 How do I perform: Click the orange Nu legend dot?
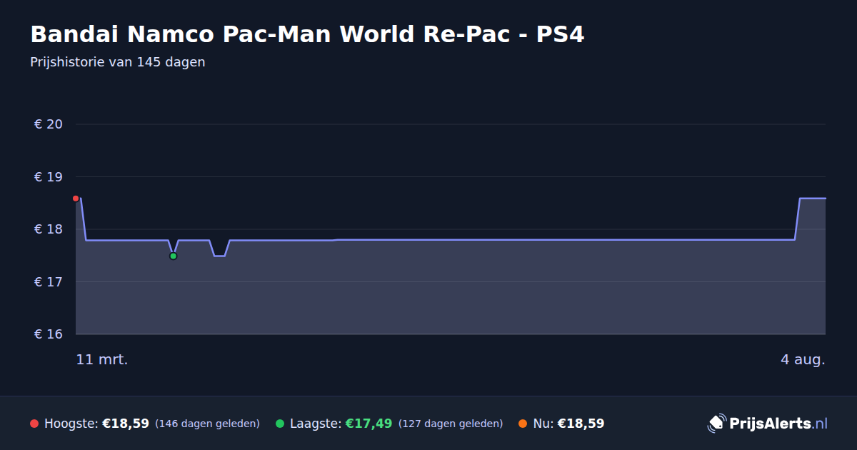(523, 424)
